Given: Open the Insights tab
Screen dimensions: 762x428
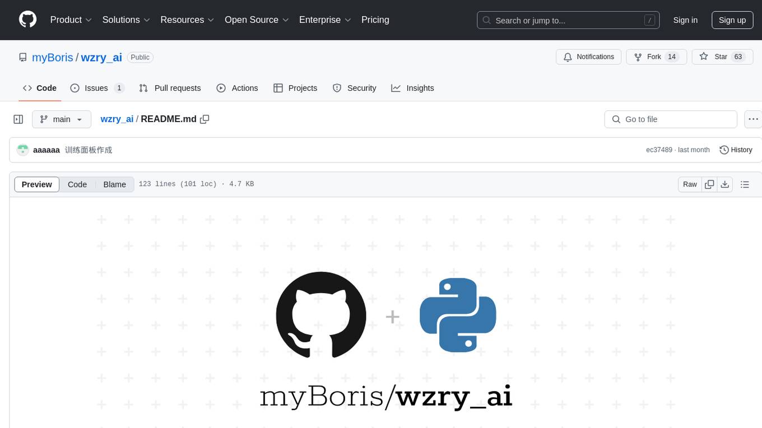Looking at the screenshot, I should pos(412,88).
